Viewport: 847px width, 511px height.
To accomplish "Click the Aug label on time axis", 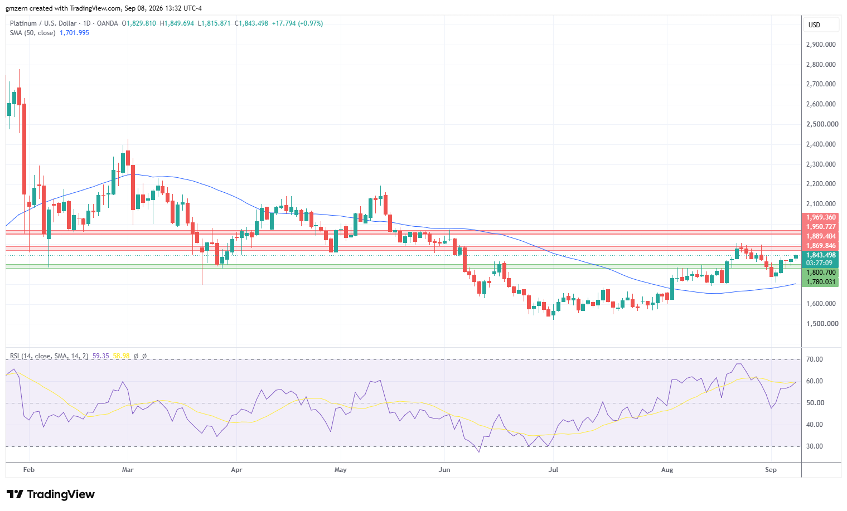I will click(x=667, y=470).
